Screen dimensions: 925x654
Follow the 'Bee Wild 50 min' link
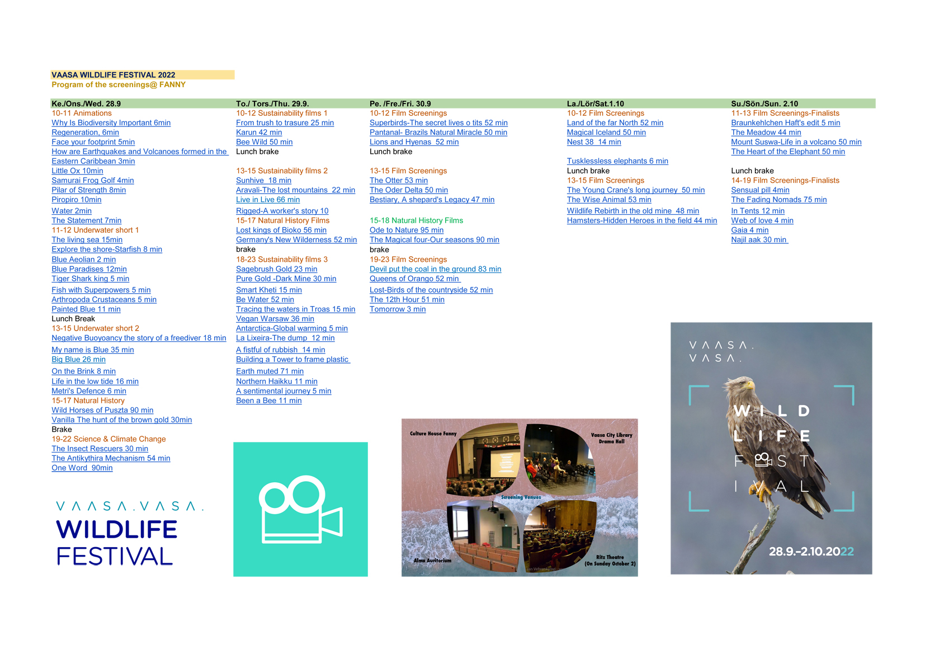click(264, 142)
